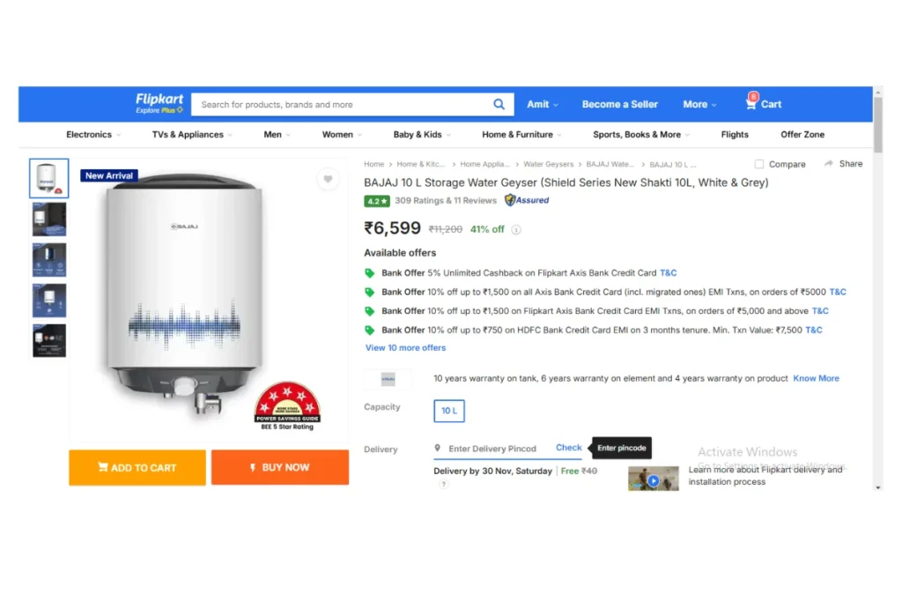Screen dimensions: 902x602
Task: Click the 4.2 star rating badge
Action: (x=377, y=201)
